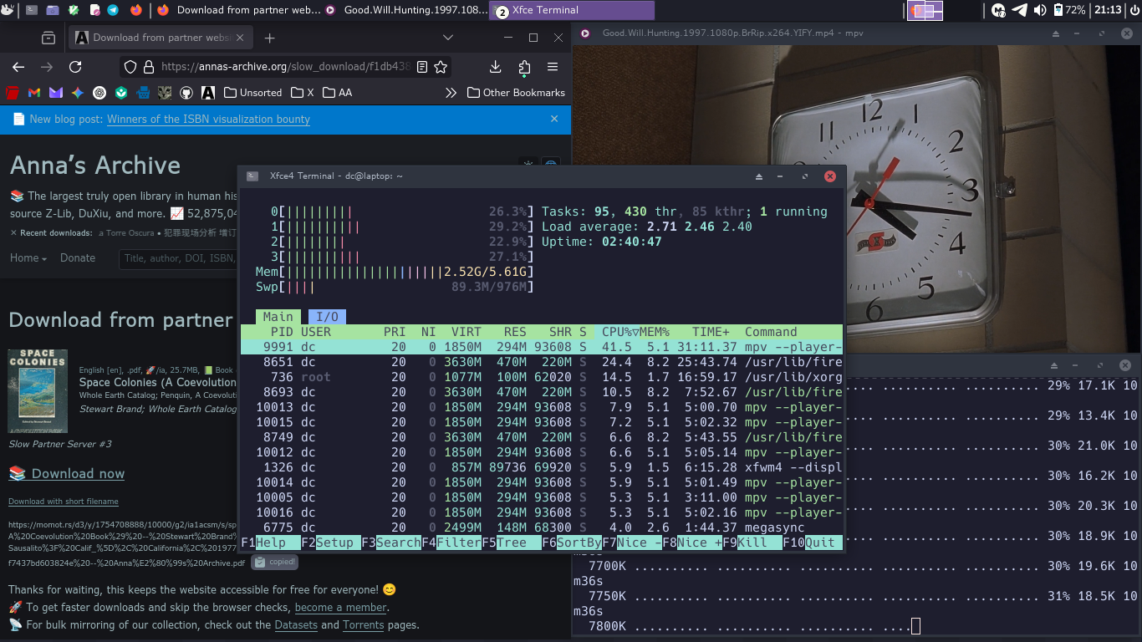Image resolution: width=1142 pixels, height=642 pixels.
Task: Select htop xorg process row PID 736
Action: tap(542, 377)
